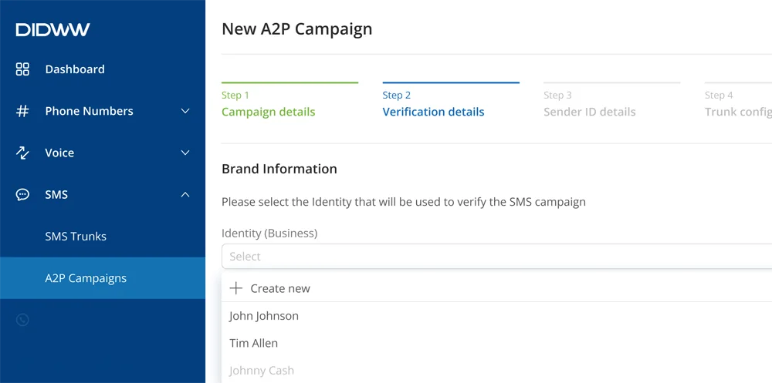The height and width of the screenshot is (383, 772).
Task: Pick John Johnson from identity list
Action: coord(264,316)
